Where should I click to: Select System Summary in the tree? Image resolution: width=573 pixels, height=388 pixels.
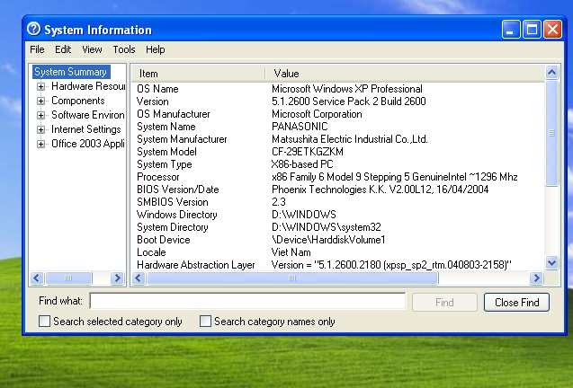(x=70, y=72)
